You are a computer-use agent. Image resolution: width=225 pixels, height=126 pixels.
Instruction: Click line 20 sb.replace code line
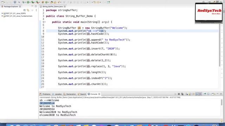(92, 66)
